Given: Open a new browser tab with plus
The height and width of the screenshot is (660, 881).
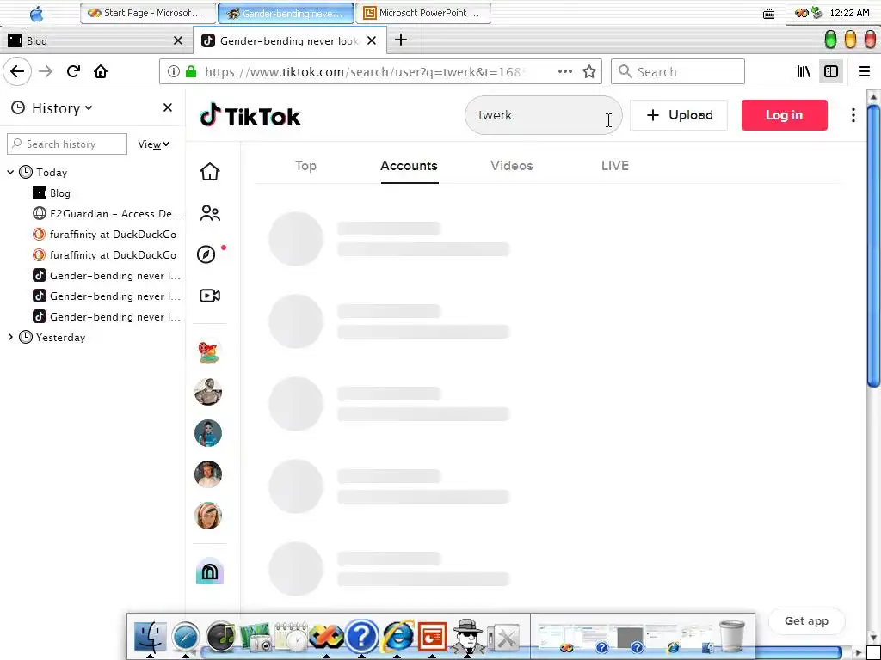Looking at the screenshot, I should tap(401, 40).
